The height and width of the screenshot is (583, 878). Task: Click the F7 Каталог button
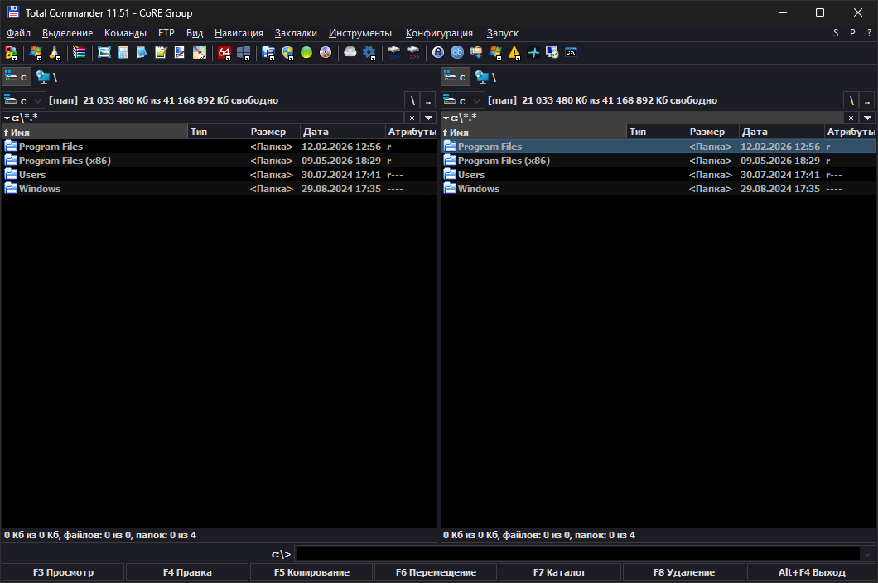pyautogui.click(x=559, y=572)
